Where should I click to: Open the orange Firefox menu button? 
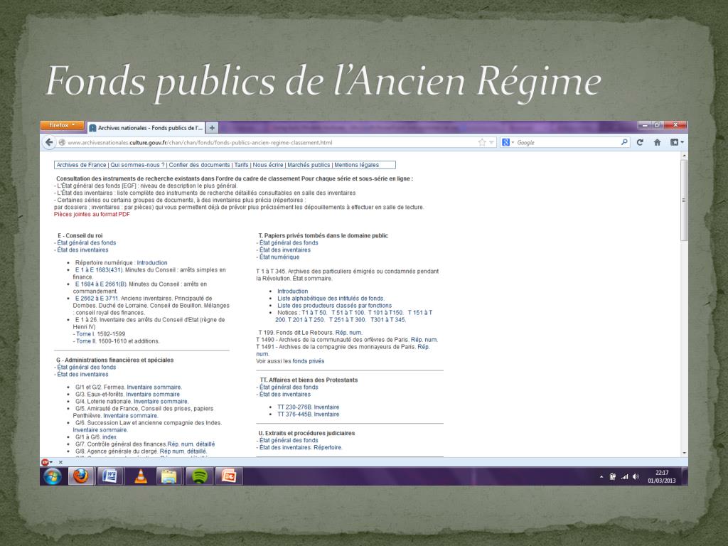[62, 125]
